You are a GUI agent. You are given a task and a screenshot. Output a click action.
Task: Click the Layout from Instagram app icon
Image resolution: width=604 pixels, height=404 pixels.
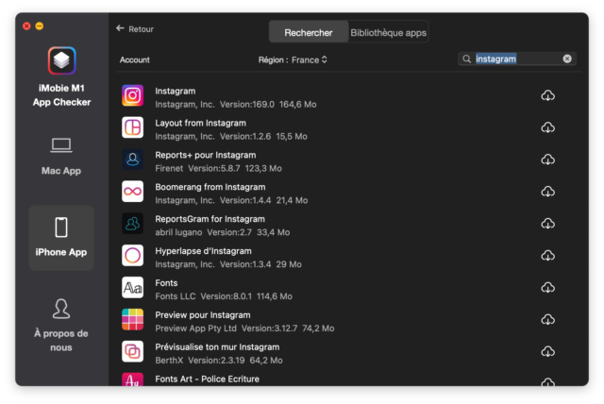[x=132, y=127]
